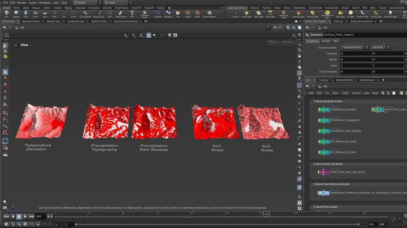
Task: Toggle display flag on Temperature_Elevation node
Action: click(328, 109)
